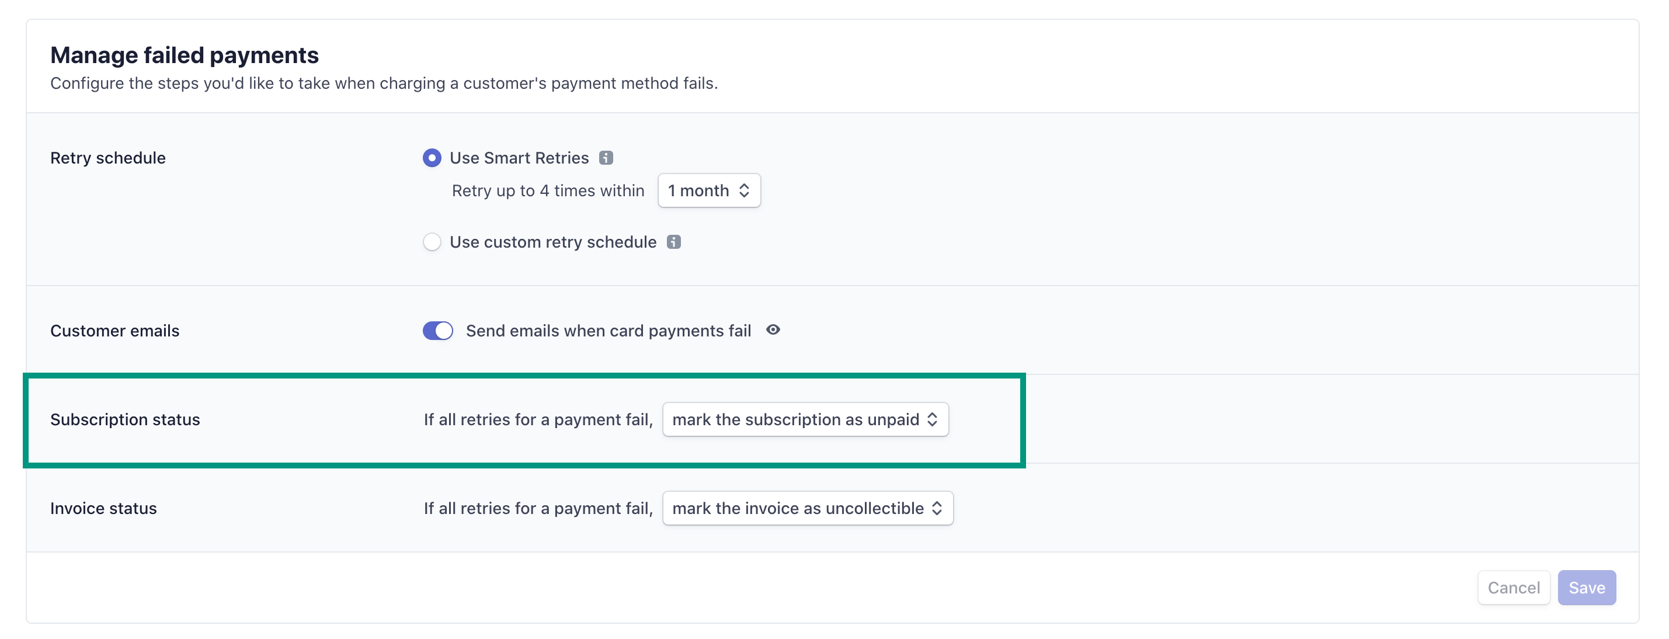Click the Manage failed payments heading
1669x639 pixels.
pos(185,55)
